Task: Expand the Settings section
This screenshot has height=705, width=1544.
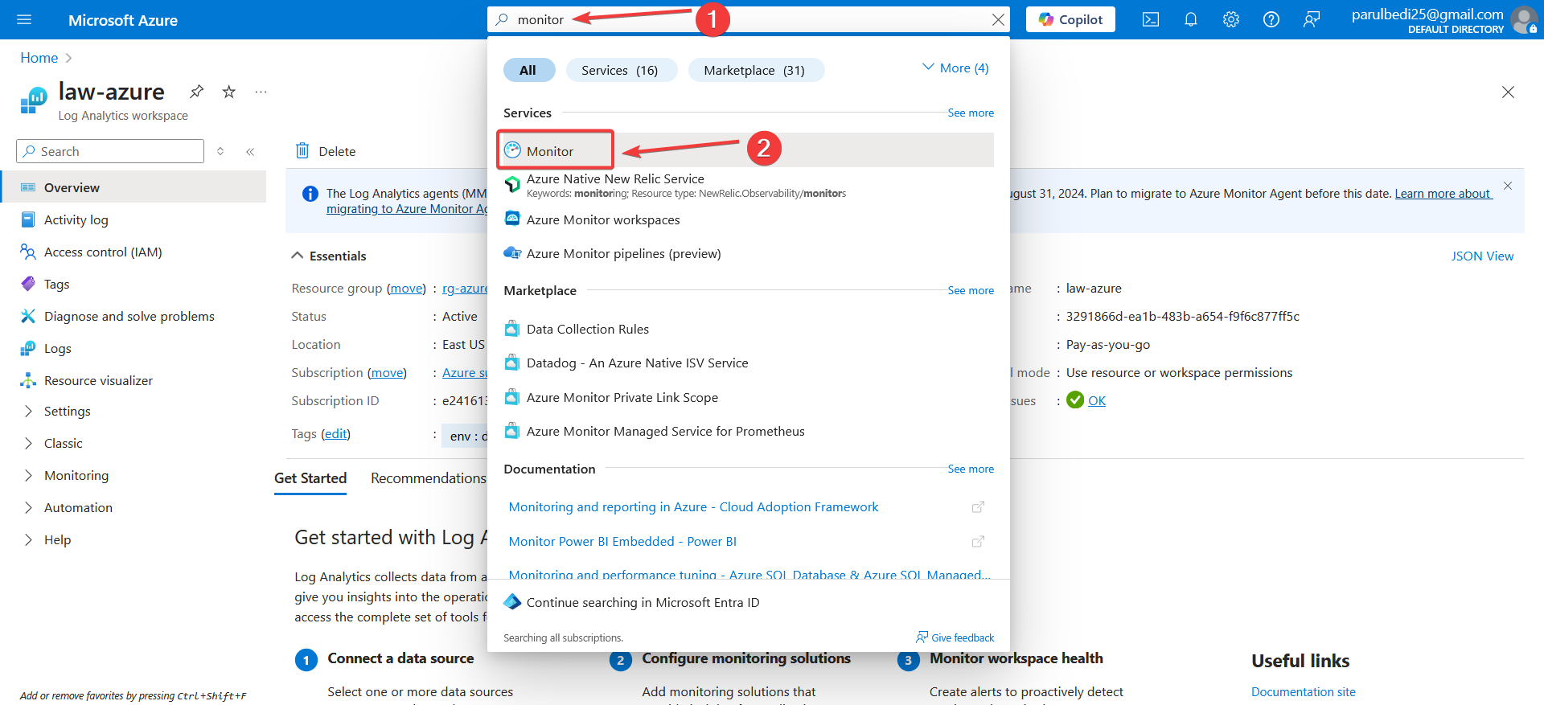Action: click(133, 411)
